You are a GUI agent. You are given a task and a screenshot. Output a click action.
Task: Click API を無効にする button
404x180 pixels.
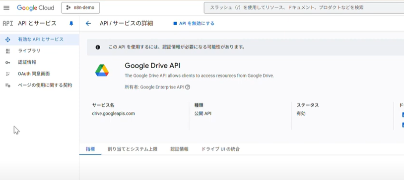pos(194,24)
